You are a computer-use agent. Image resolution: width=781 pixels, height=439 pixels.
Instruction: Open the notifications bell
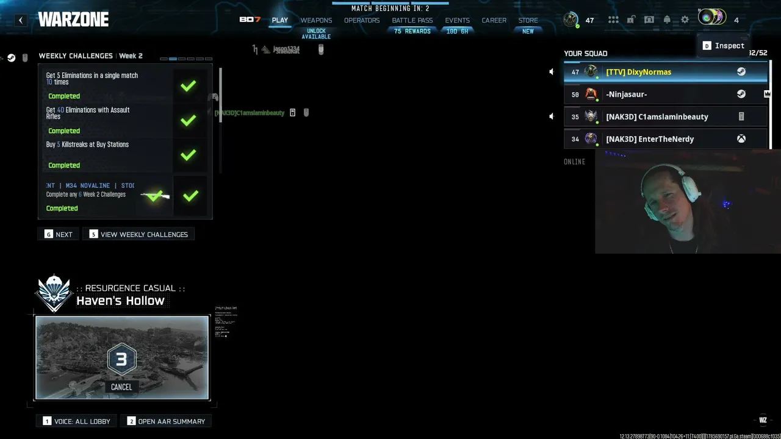click(x=667, y=20)
